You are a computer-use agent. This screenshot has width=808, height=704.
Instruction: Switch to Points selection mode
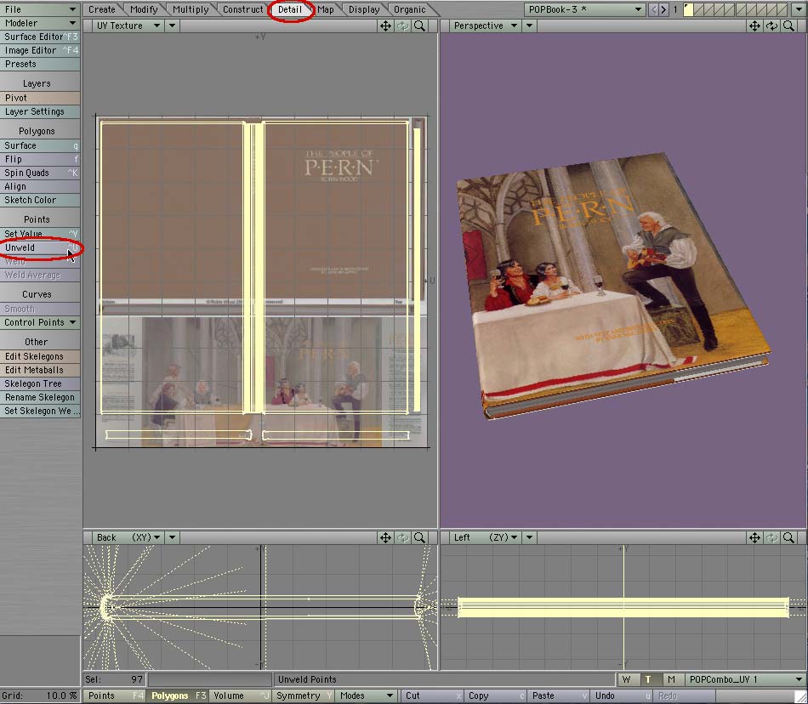(x=115, y=695)
